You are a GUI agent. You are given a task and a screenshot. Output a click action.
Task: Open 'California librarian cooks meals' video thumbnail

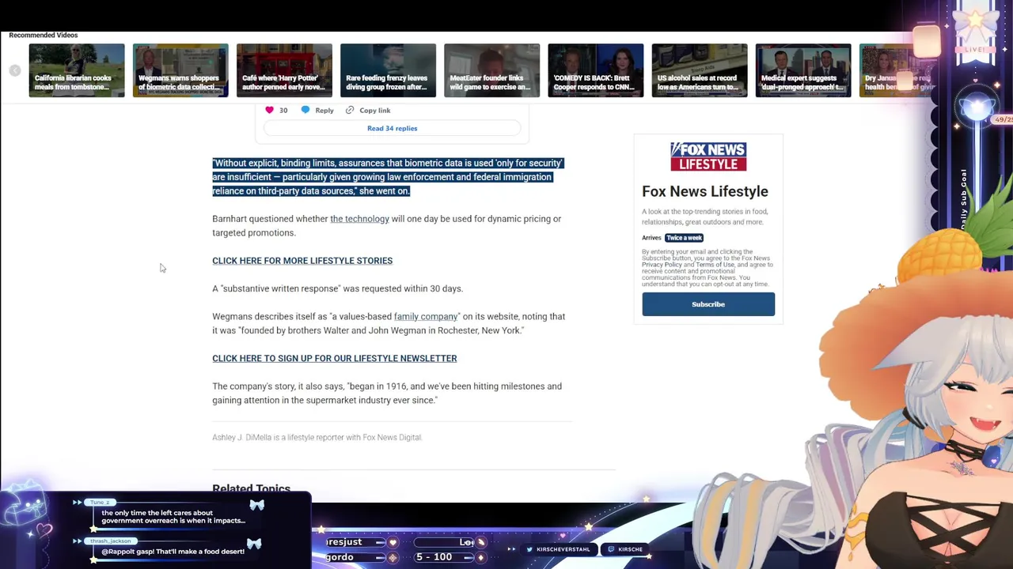click(x=77, y=70)
